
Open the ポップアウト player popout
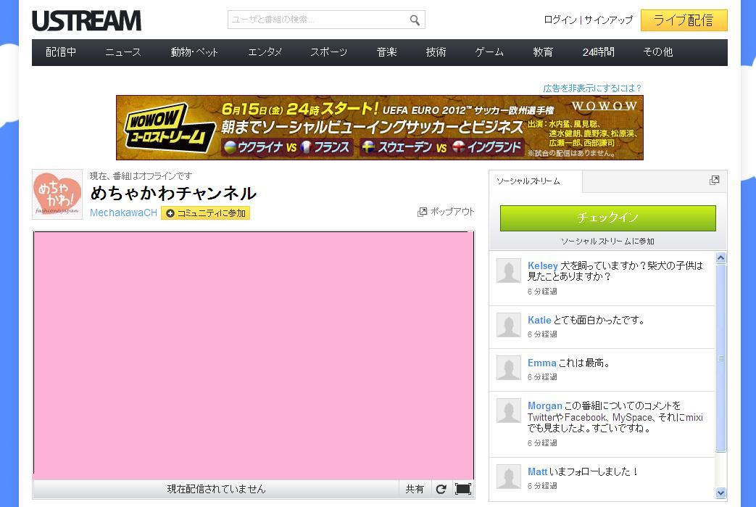pyautogui.click(x=446, y=212)
